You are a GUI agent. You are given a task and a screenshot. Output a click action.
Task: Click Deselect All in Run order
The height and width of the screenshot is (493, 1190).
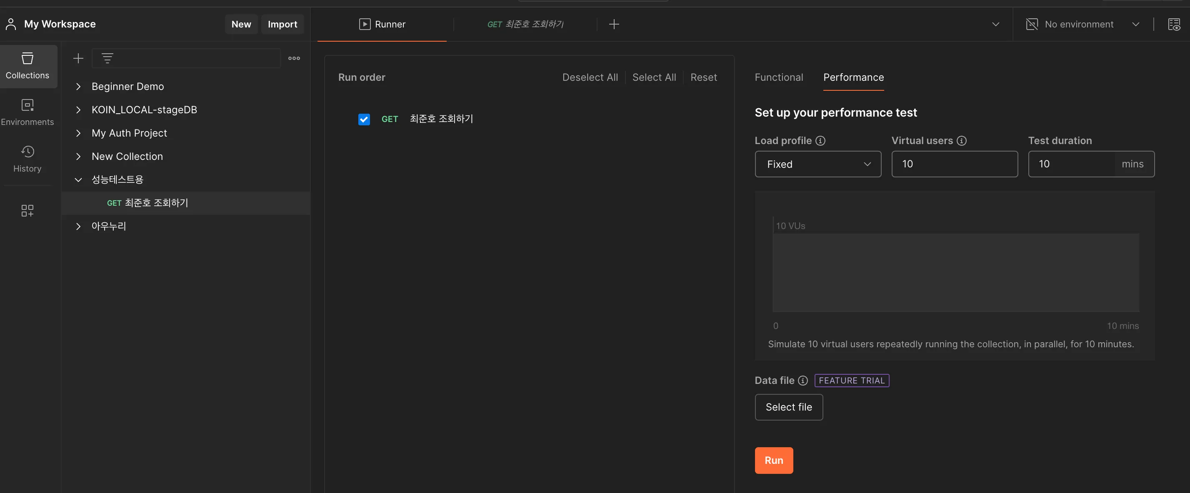[590, 77]
